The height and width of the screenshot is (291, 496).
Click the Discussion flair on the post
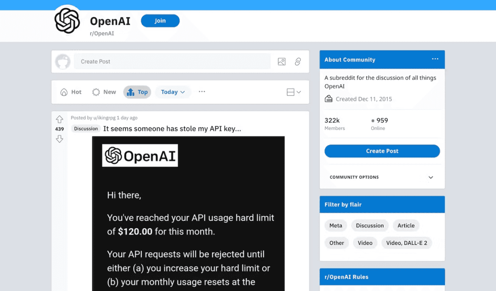[x=86, y=128]
